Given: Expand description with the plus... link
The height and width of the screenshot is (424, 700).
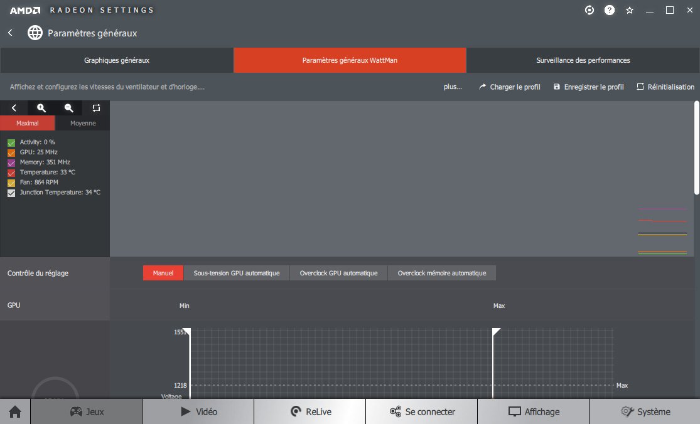Looking at the screenshot, I should 453,87.
